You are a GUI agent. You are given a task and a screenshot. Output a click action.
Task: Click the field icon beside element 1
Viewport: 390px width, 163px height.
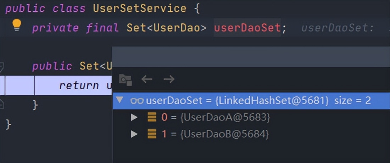point(152,134)
